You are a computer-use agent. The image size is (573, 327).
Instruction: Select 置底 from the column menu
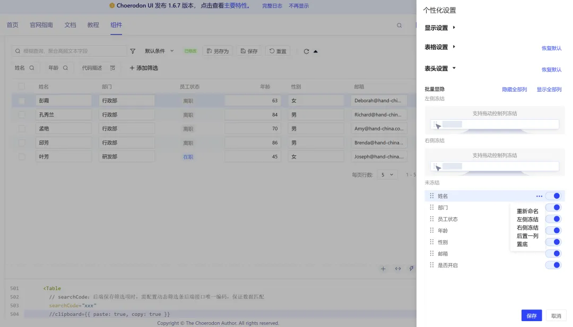522,244
